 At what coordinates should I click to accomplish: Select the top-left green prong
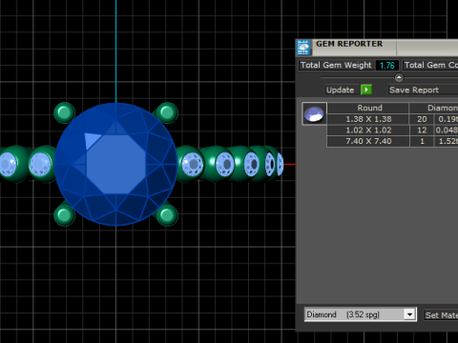tap(65, 112)
